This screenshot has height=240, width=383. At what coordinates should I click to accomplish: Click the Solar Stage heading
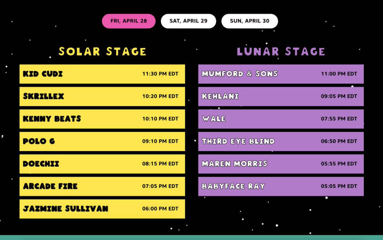tap(102, 51)
